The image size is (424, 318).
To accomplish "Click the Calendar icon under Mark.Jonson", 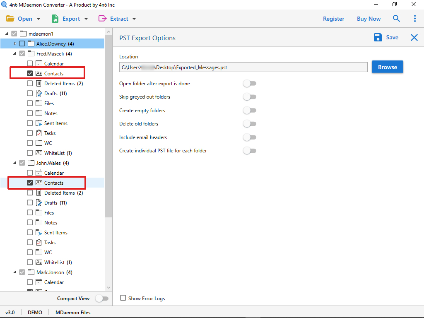I will coord(39,282).
